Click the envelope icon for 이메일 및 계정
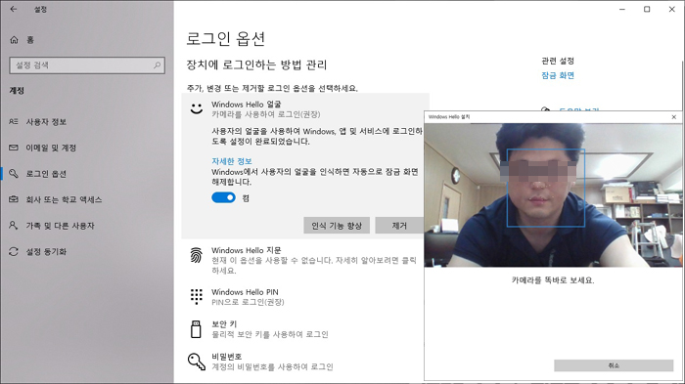The height and width of the screenshot is (384, 685). coord(14,148)
